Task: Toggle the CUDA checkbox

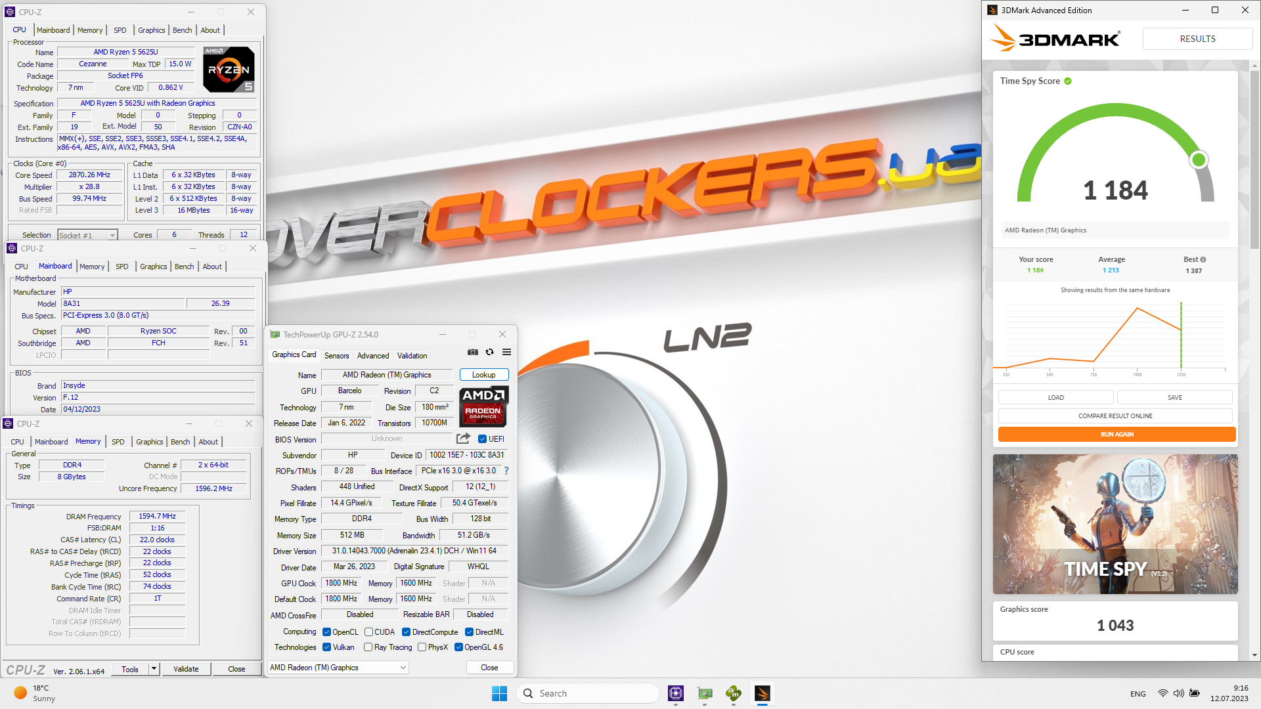Action: click(x=369, y=632)
